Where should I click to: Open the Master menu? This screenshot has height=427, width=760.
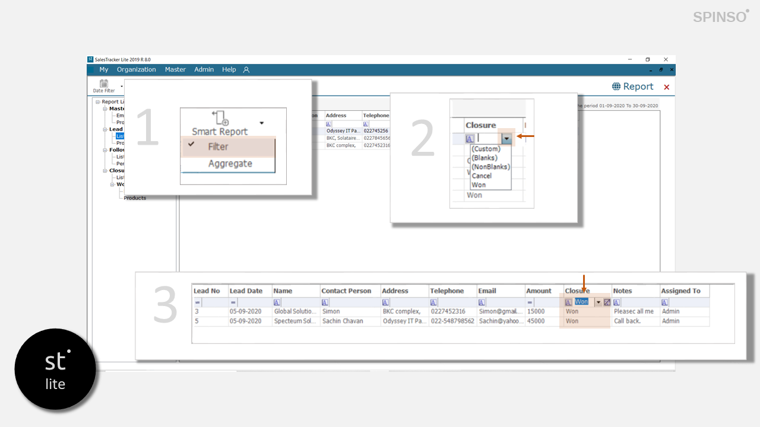pyautogui.click(x=175, y=70)
